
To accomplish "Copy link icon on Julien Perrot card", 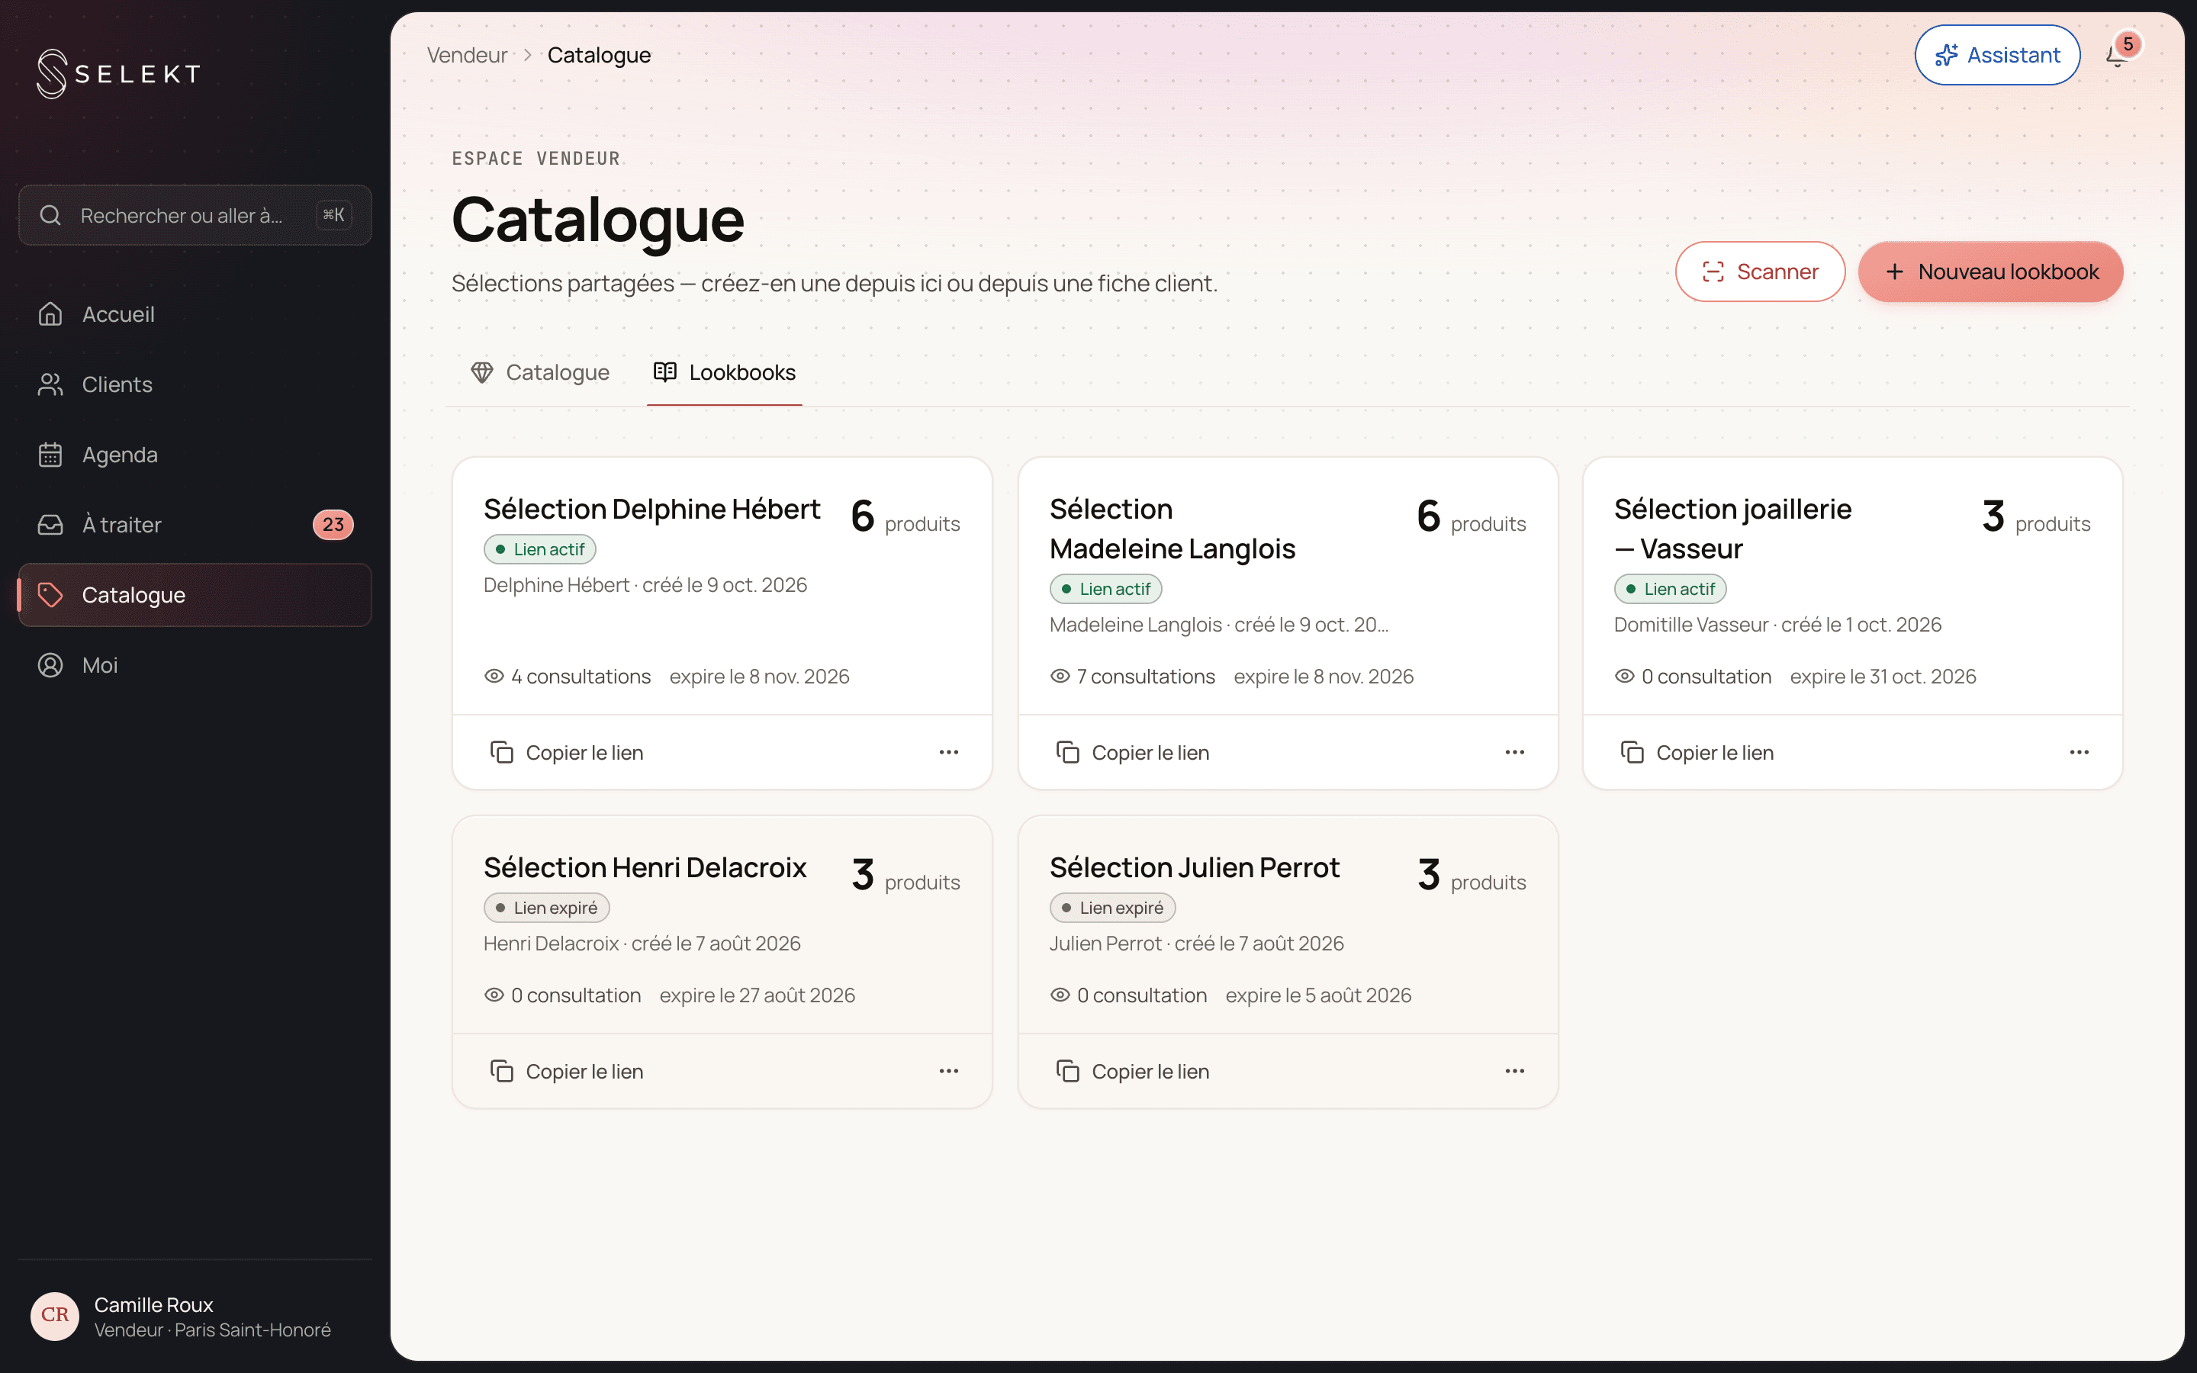I will pos(1068,1071).
